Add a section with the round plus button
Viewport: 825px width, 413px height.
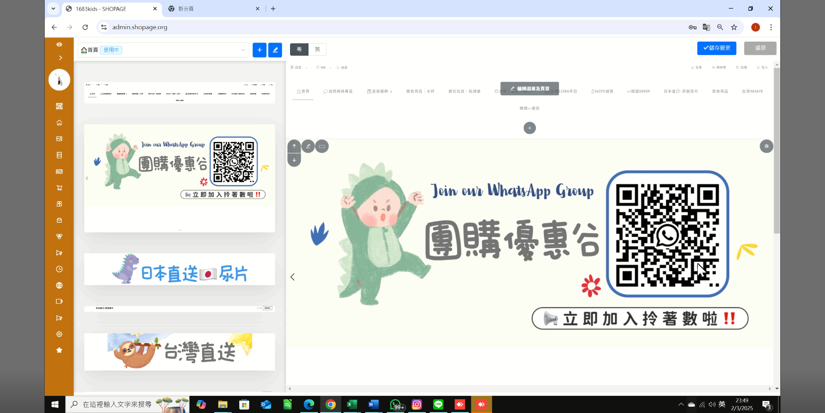(530, 128)
